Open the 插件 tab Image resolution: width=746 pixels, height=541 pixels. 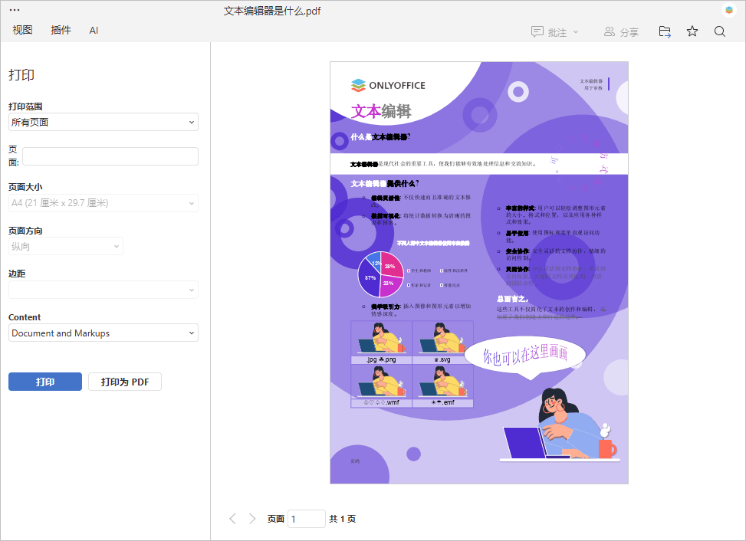[x=61, y=31]
